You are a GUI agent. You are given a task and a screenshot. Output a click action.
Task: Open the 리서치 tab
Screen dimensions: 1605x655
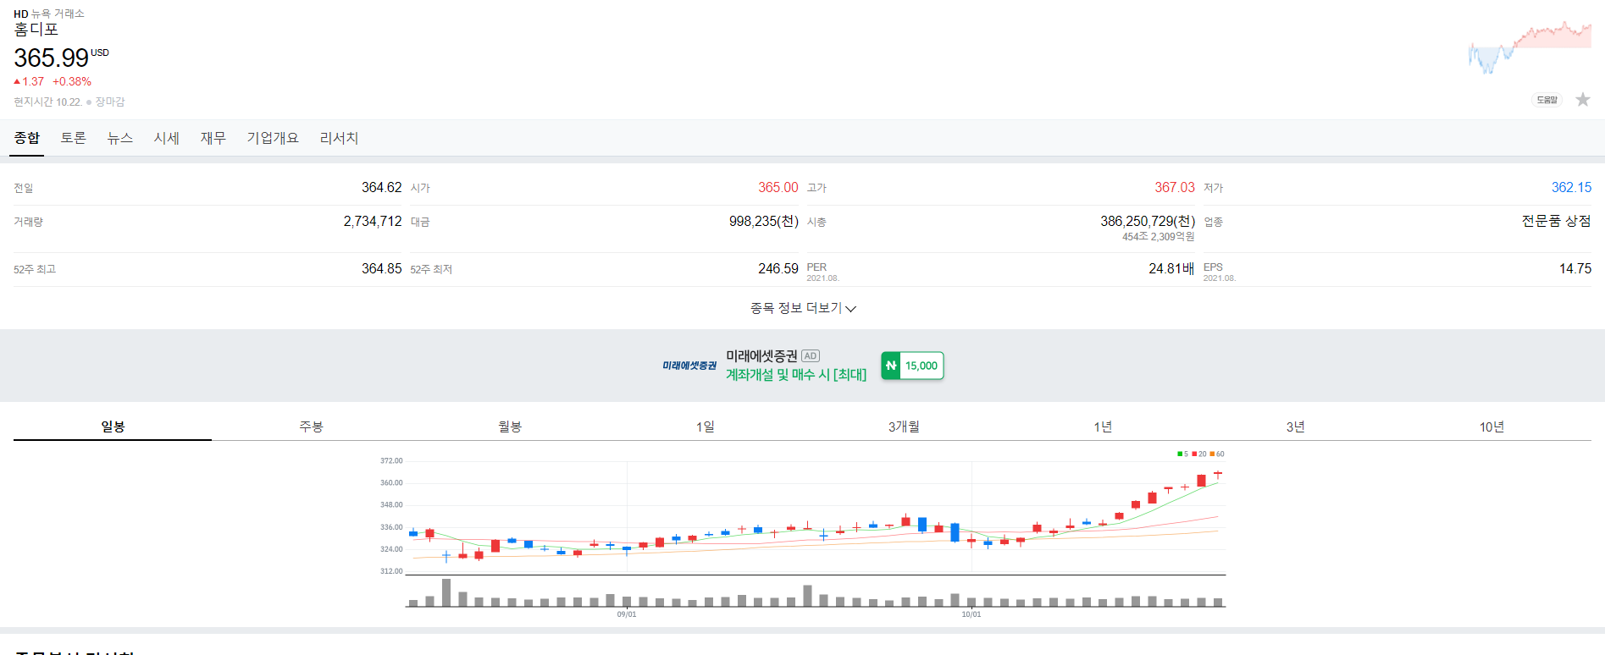[x=340, y=138]
